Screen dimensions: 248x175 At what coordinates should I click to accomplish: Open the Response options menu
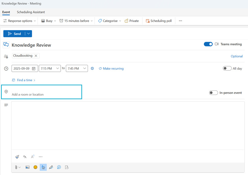[20, 21]
